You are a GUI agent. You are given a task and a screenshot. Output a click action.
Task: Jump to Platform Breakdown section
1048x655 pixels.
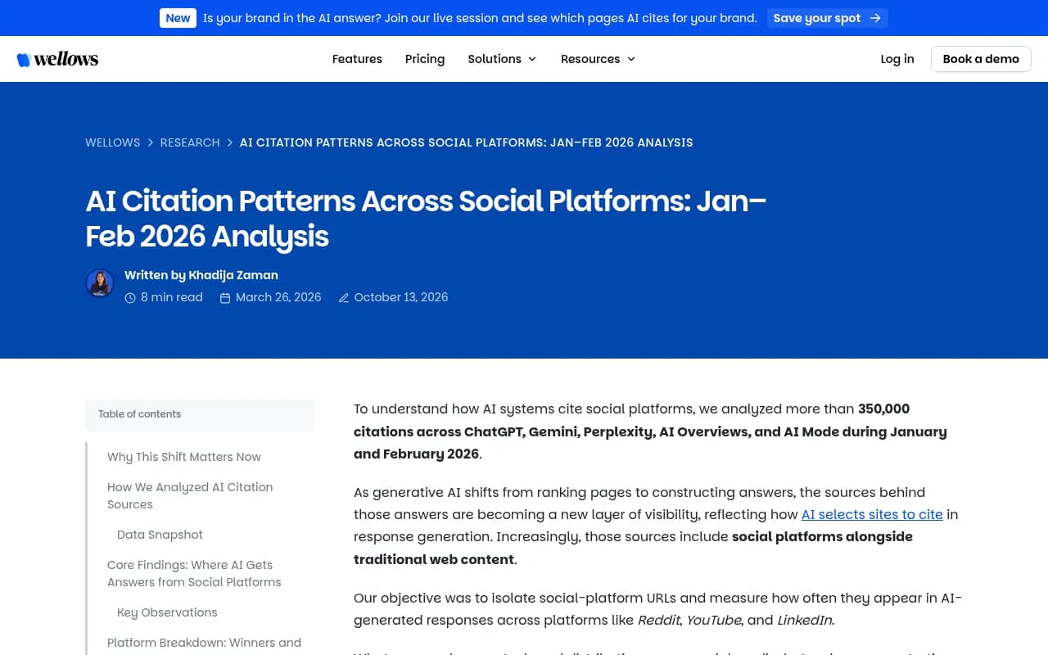tap(204, 643)
